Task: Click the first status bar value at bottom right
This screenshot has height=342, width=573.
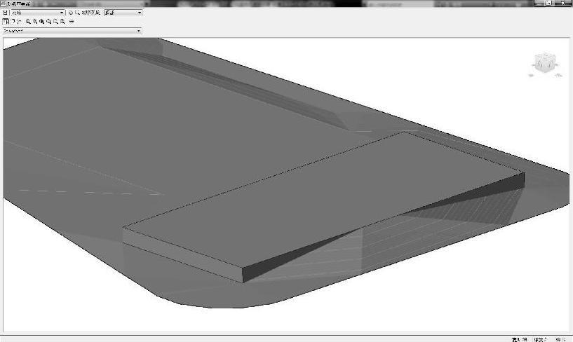Action: (519, 339)
